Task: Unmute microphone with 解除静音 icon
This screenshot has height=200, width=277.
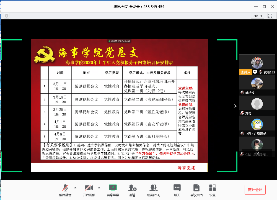Action: [x=65, y=188]
